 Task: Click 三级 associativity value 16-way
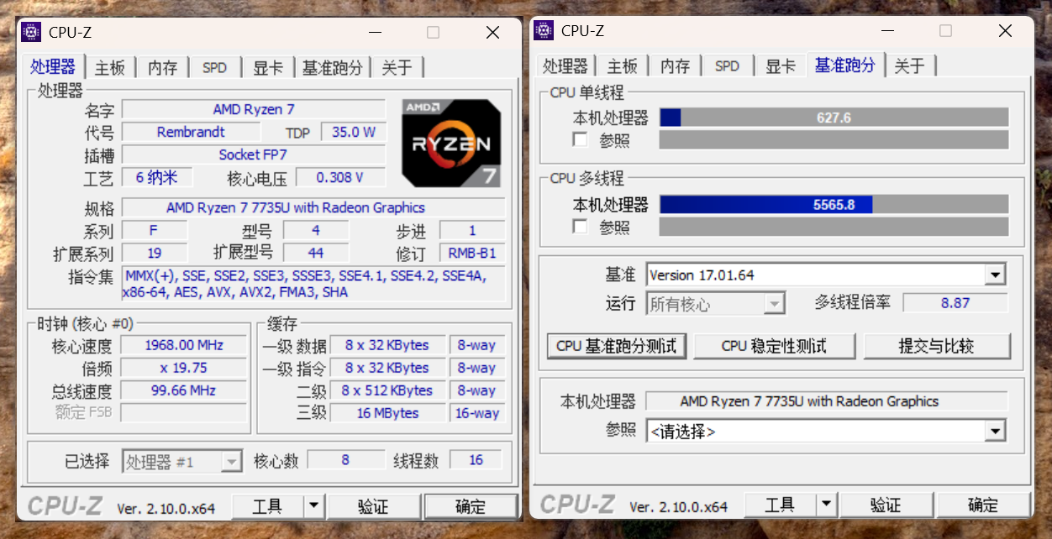tap(477, 413)
